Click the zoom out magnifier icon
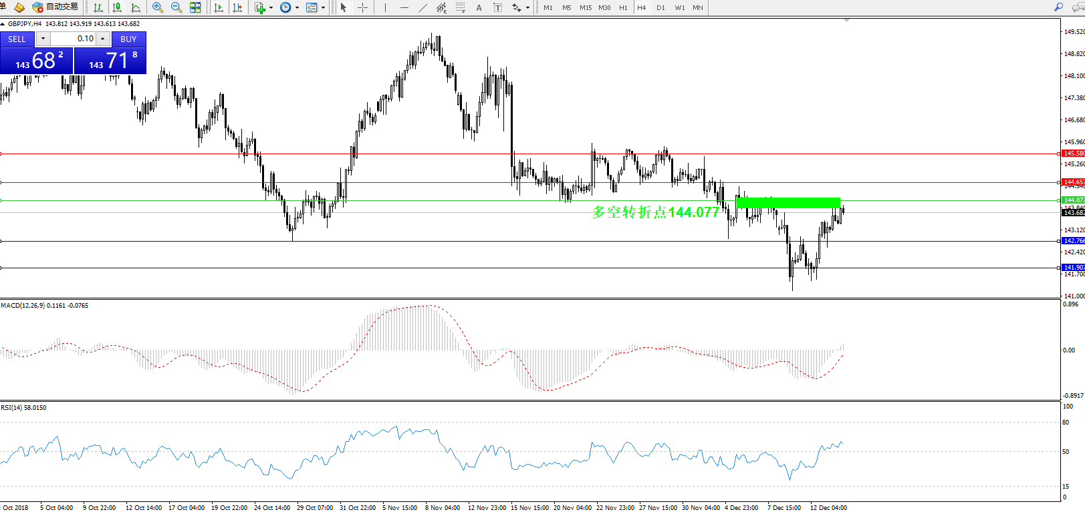1085x512 pixels. [x=176, y=7]
